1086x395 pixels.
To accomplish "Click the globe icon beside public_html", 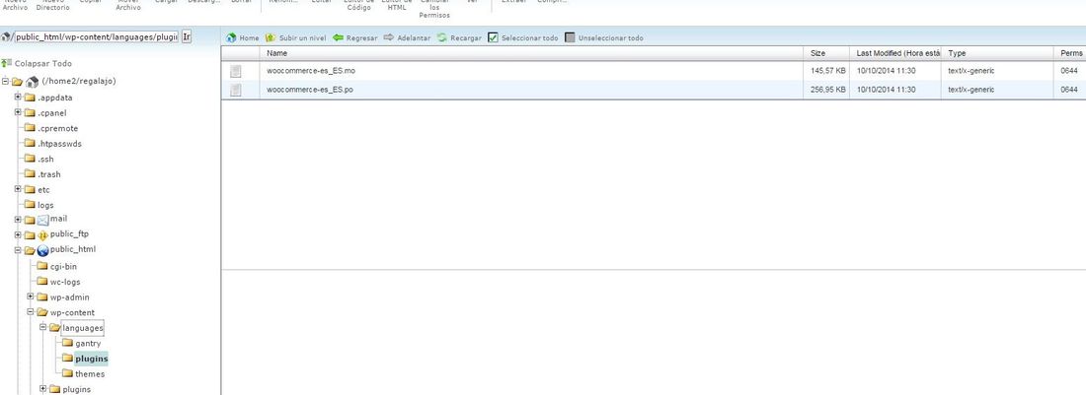I will [x=42, y=250].
